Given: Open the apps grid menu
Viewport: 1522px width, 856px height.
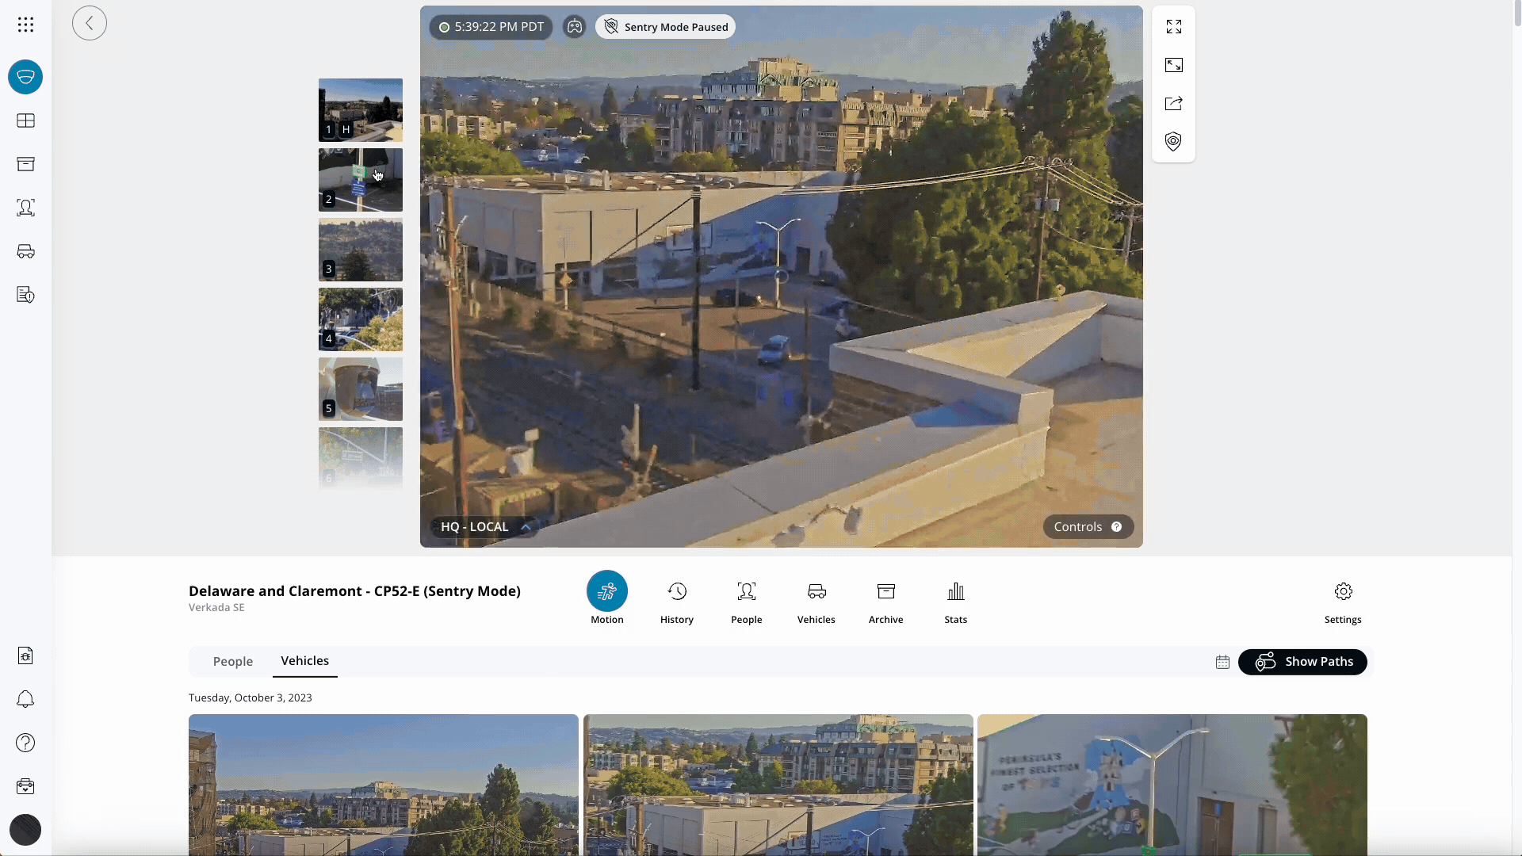Looking at the screenshot, I should [25, 25].
